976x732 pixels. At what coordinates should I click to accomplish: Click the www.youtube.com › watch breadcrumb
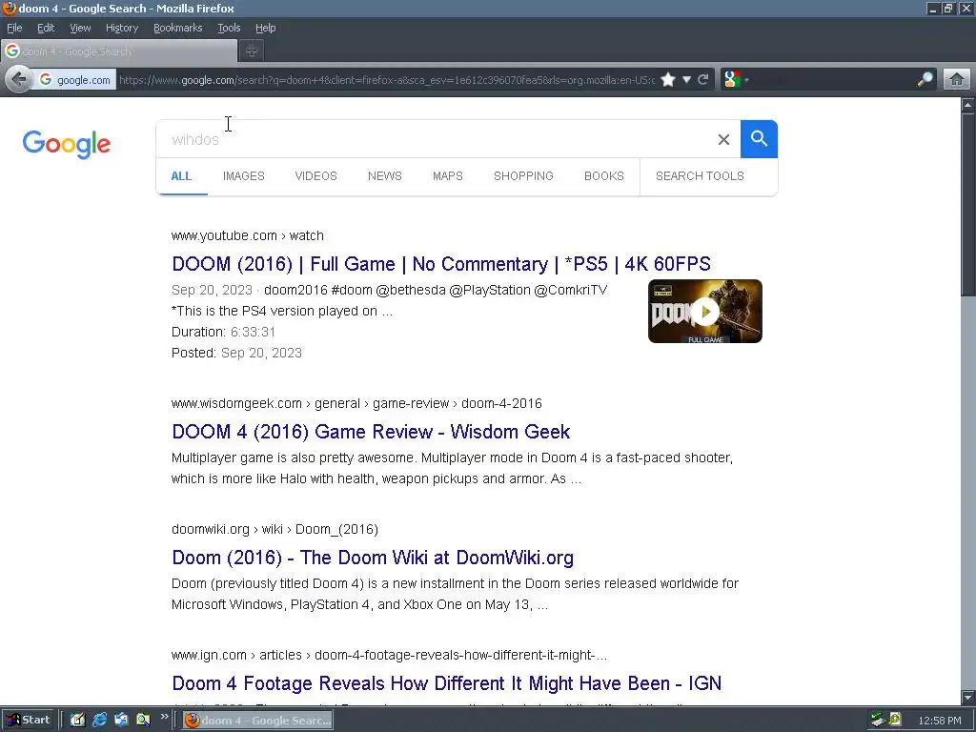[x=248, y=236]
